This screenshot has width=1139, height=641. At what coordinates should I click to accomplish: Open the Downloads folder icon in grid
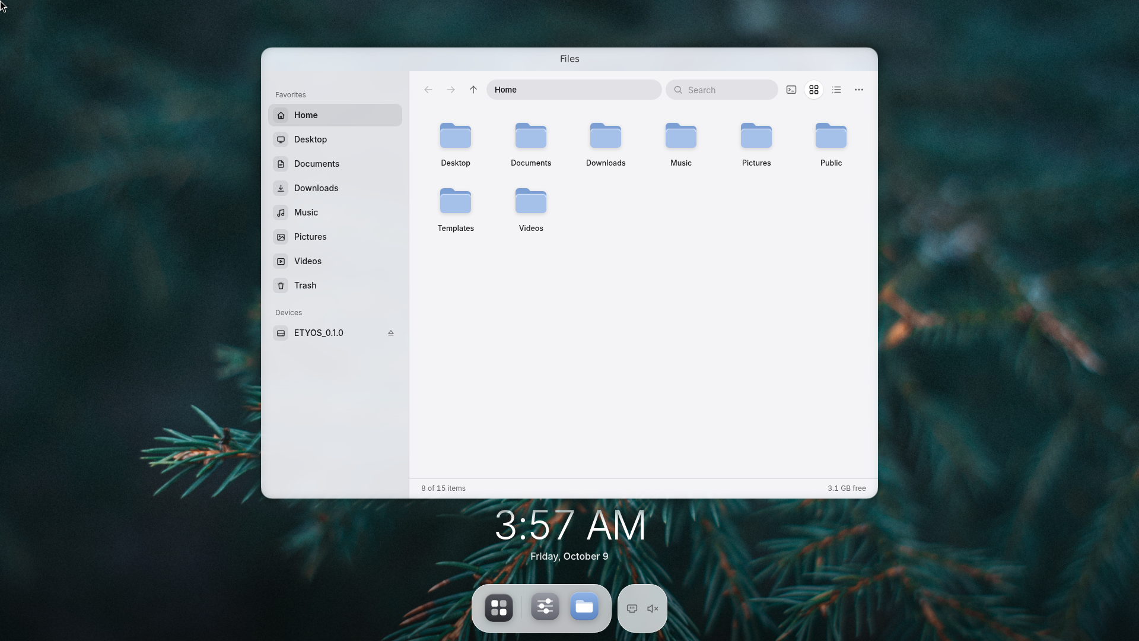[606, 136]
